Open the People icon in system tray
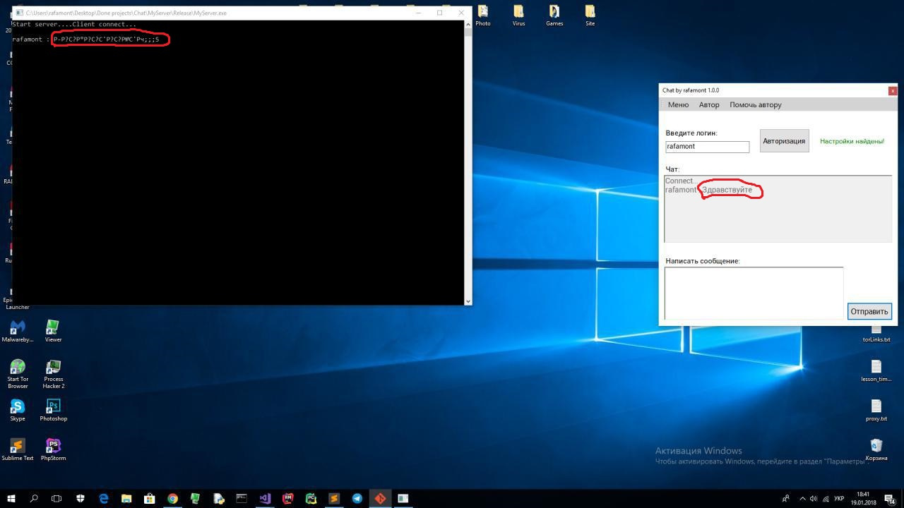The height and width of the screenshot is (508, 904). (x=786, y=498)
